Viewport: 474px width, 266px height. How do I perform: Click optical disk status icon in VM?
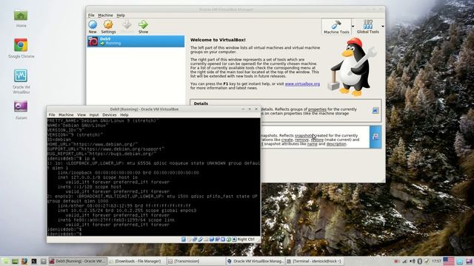(x=189, y=239)
